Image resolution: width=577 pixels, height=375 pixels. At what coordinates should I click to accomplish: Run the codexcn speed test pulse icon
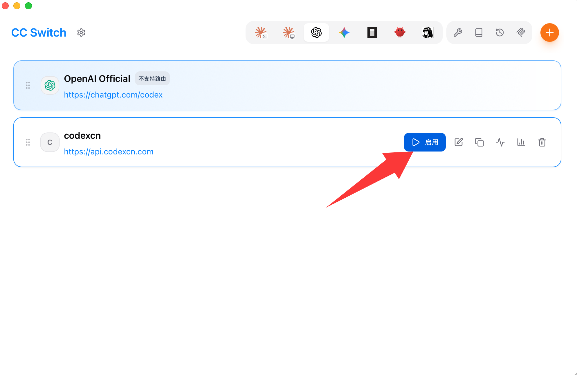coord(500,142)
